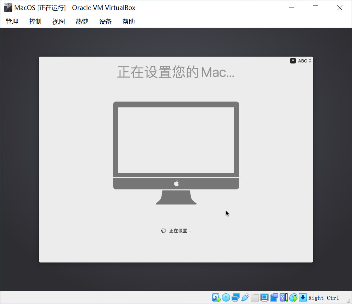Click the hard disk activity status icon
This screenshot has height=304, width=352.
coord(216,298)
